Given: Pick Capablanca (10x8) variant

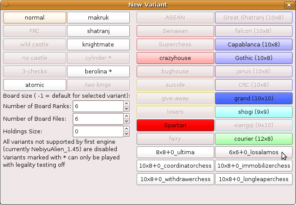Looking at the screenshot, I should tap(254, 45).
